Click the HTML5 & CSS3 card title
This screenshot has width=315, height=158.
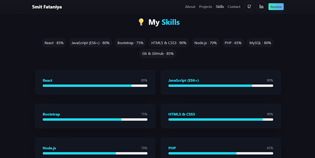pos(182,114)
